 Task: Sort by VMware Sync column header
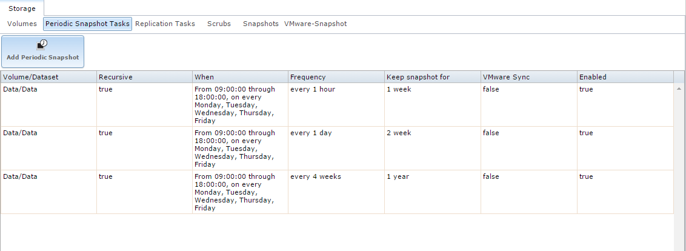click(529, 77)
